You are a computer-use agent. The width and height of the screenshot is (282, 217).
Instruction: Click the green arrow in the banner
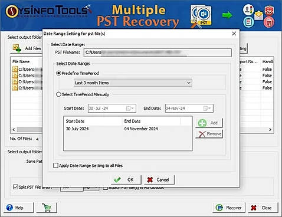point(227,15)
